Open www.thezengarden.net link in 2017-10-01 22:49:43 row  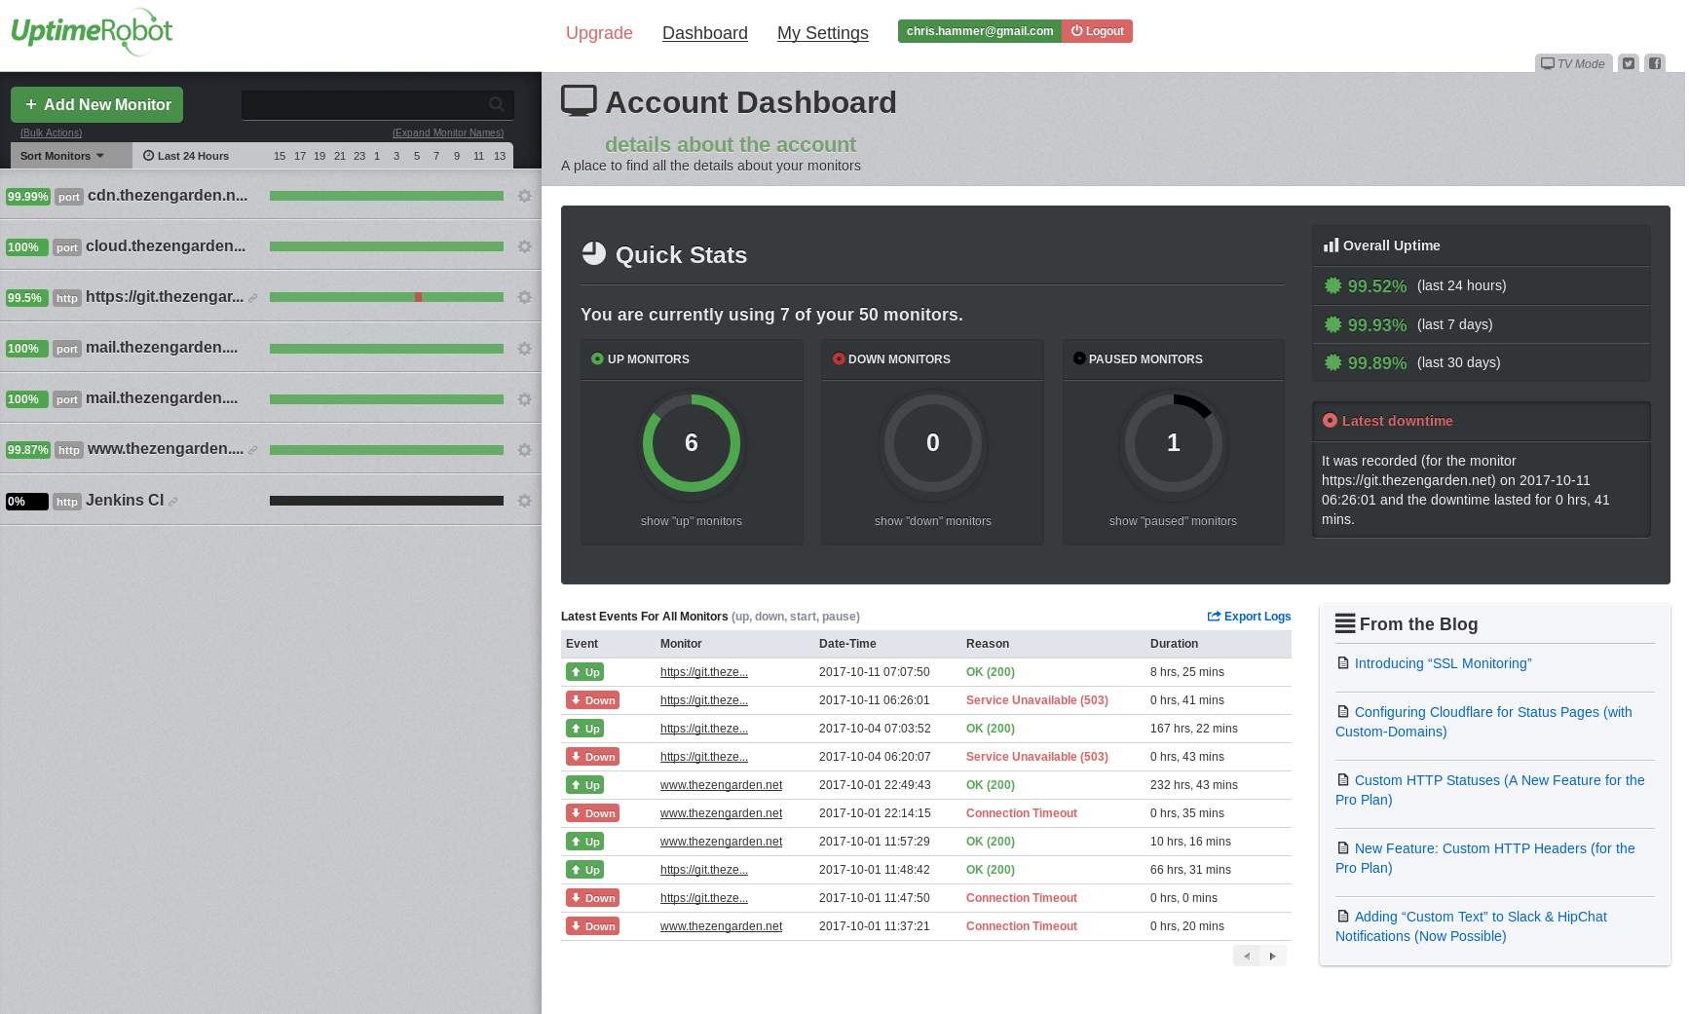point(721,785)
